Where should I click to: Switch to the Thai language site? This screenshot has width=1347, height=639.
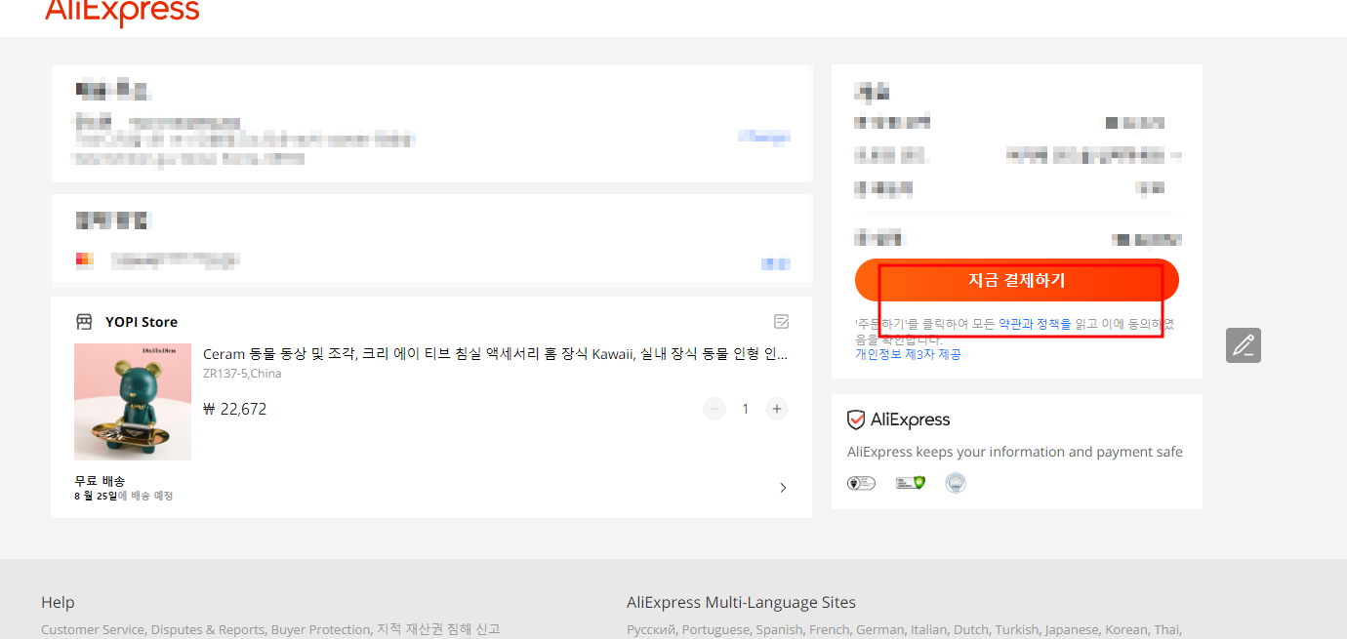pyautogui.click(x=1167, y=630)
